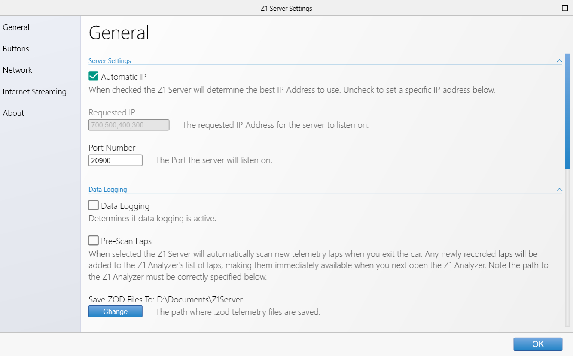Click the Requested IP input field

click(x=129, y=125)
